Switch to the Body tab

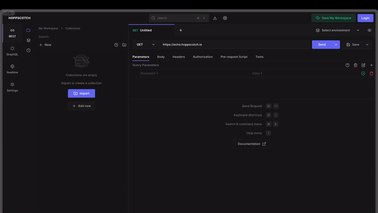[161, 57]
